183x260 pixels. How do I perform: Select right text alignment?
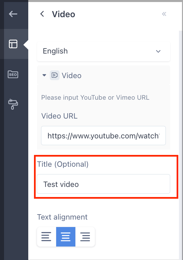tap(85, 237)
